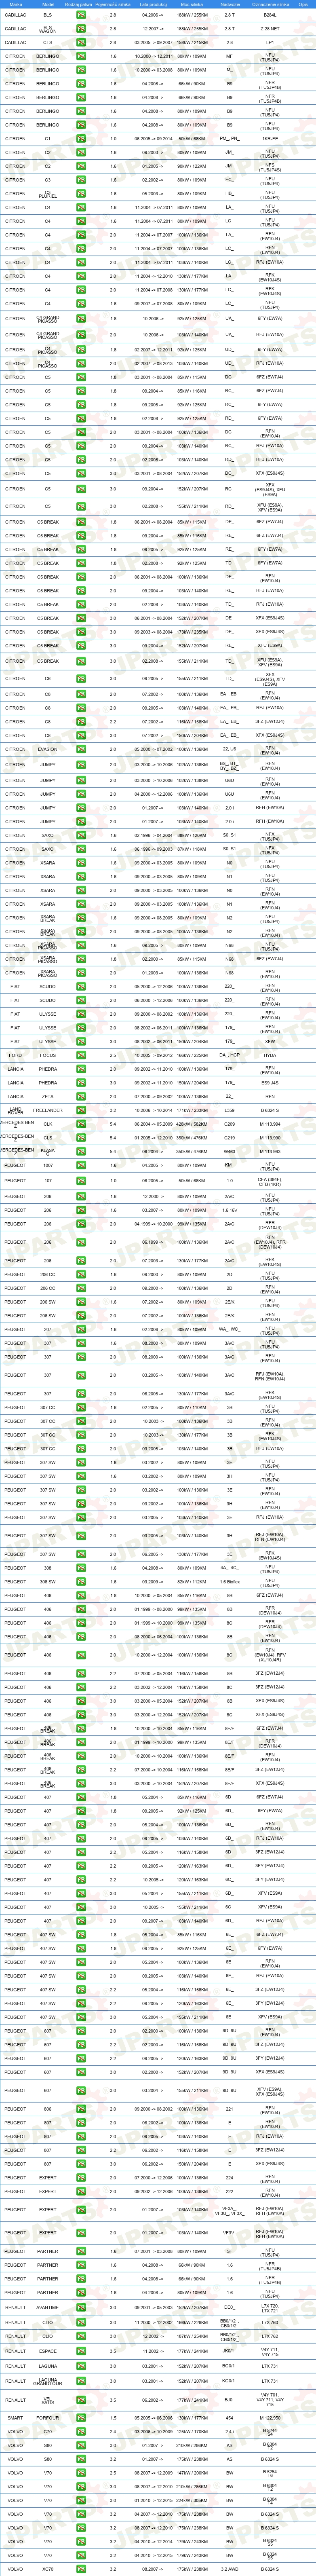Click the Opis column header

click(303, 4)
